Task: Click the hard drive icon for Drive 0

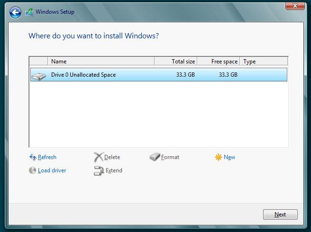Action: click(39, 75)
